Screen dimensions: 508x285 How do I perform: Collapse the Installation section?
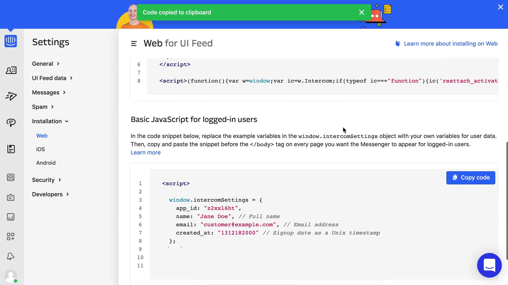coord(50,121)
